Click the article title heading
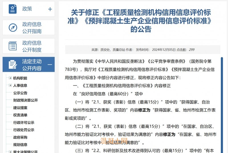 (x=141, y=21)
